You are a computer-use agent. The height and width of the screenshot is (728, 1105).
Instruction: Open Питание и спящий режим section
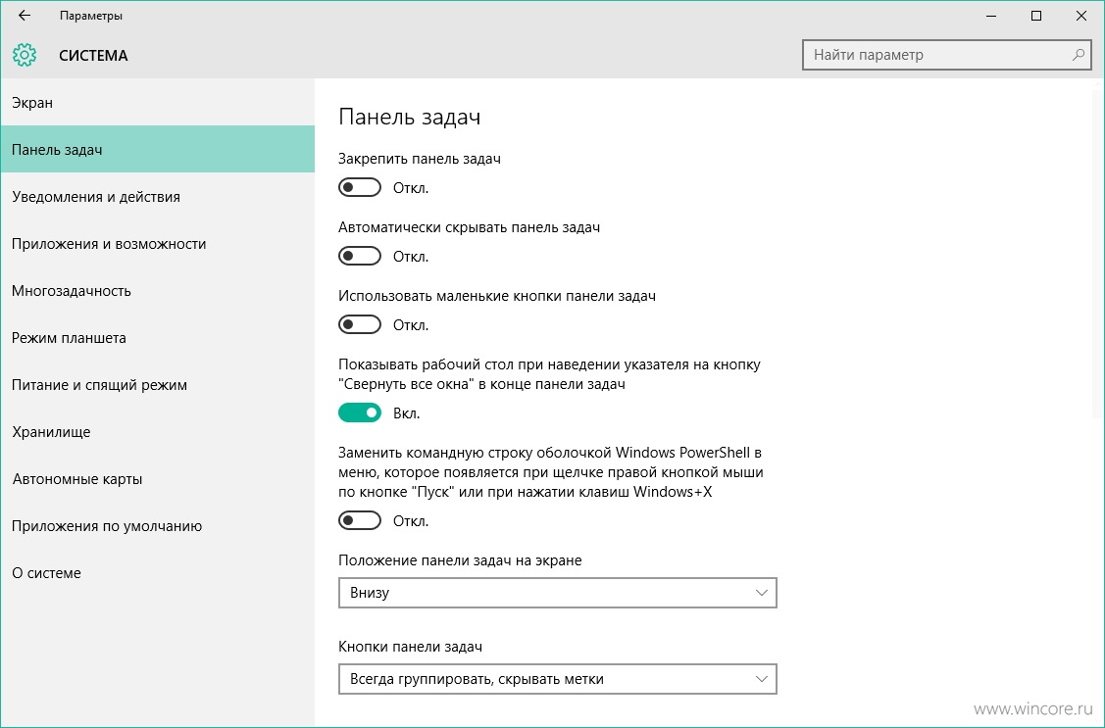click(158, 385)
